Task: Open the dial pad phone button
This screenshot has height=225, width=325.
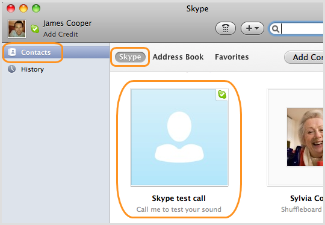Action: pos(226,28)
